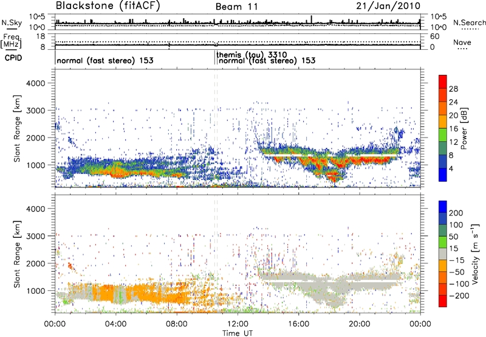Click the "12:00" time tick label

(x=238, y=324)
